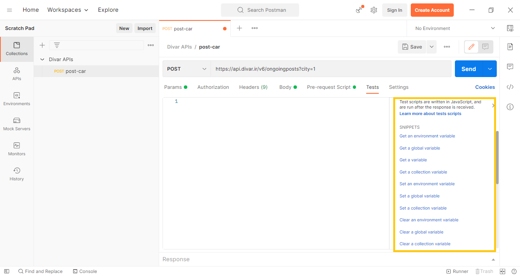Expand the Response panel arrow
Screen dimensions: 520x276
coord(493,260)
